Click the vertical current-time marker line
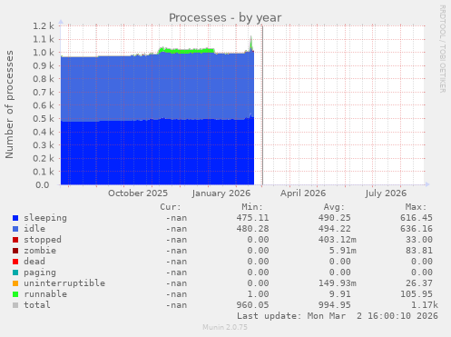 [x=262, y=105]
